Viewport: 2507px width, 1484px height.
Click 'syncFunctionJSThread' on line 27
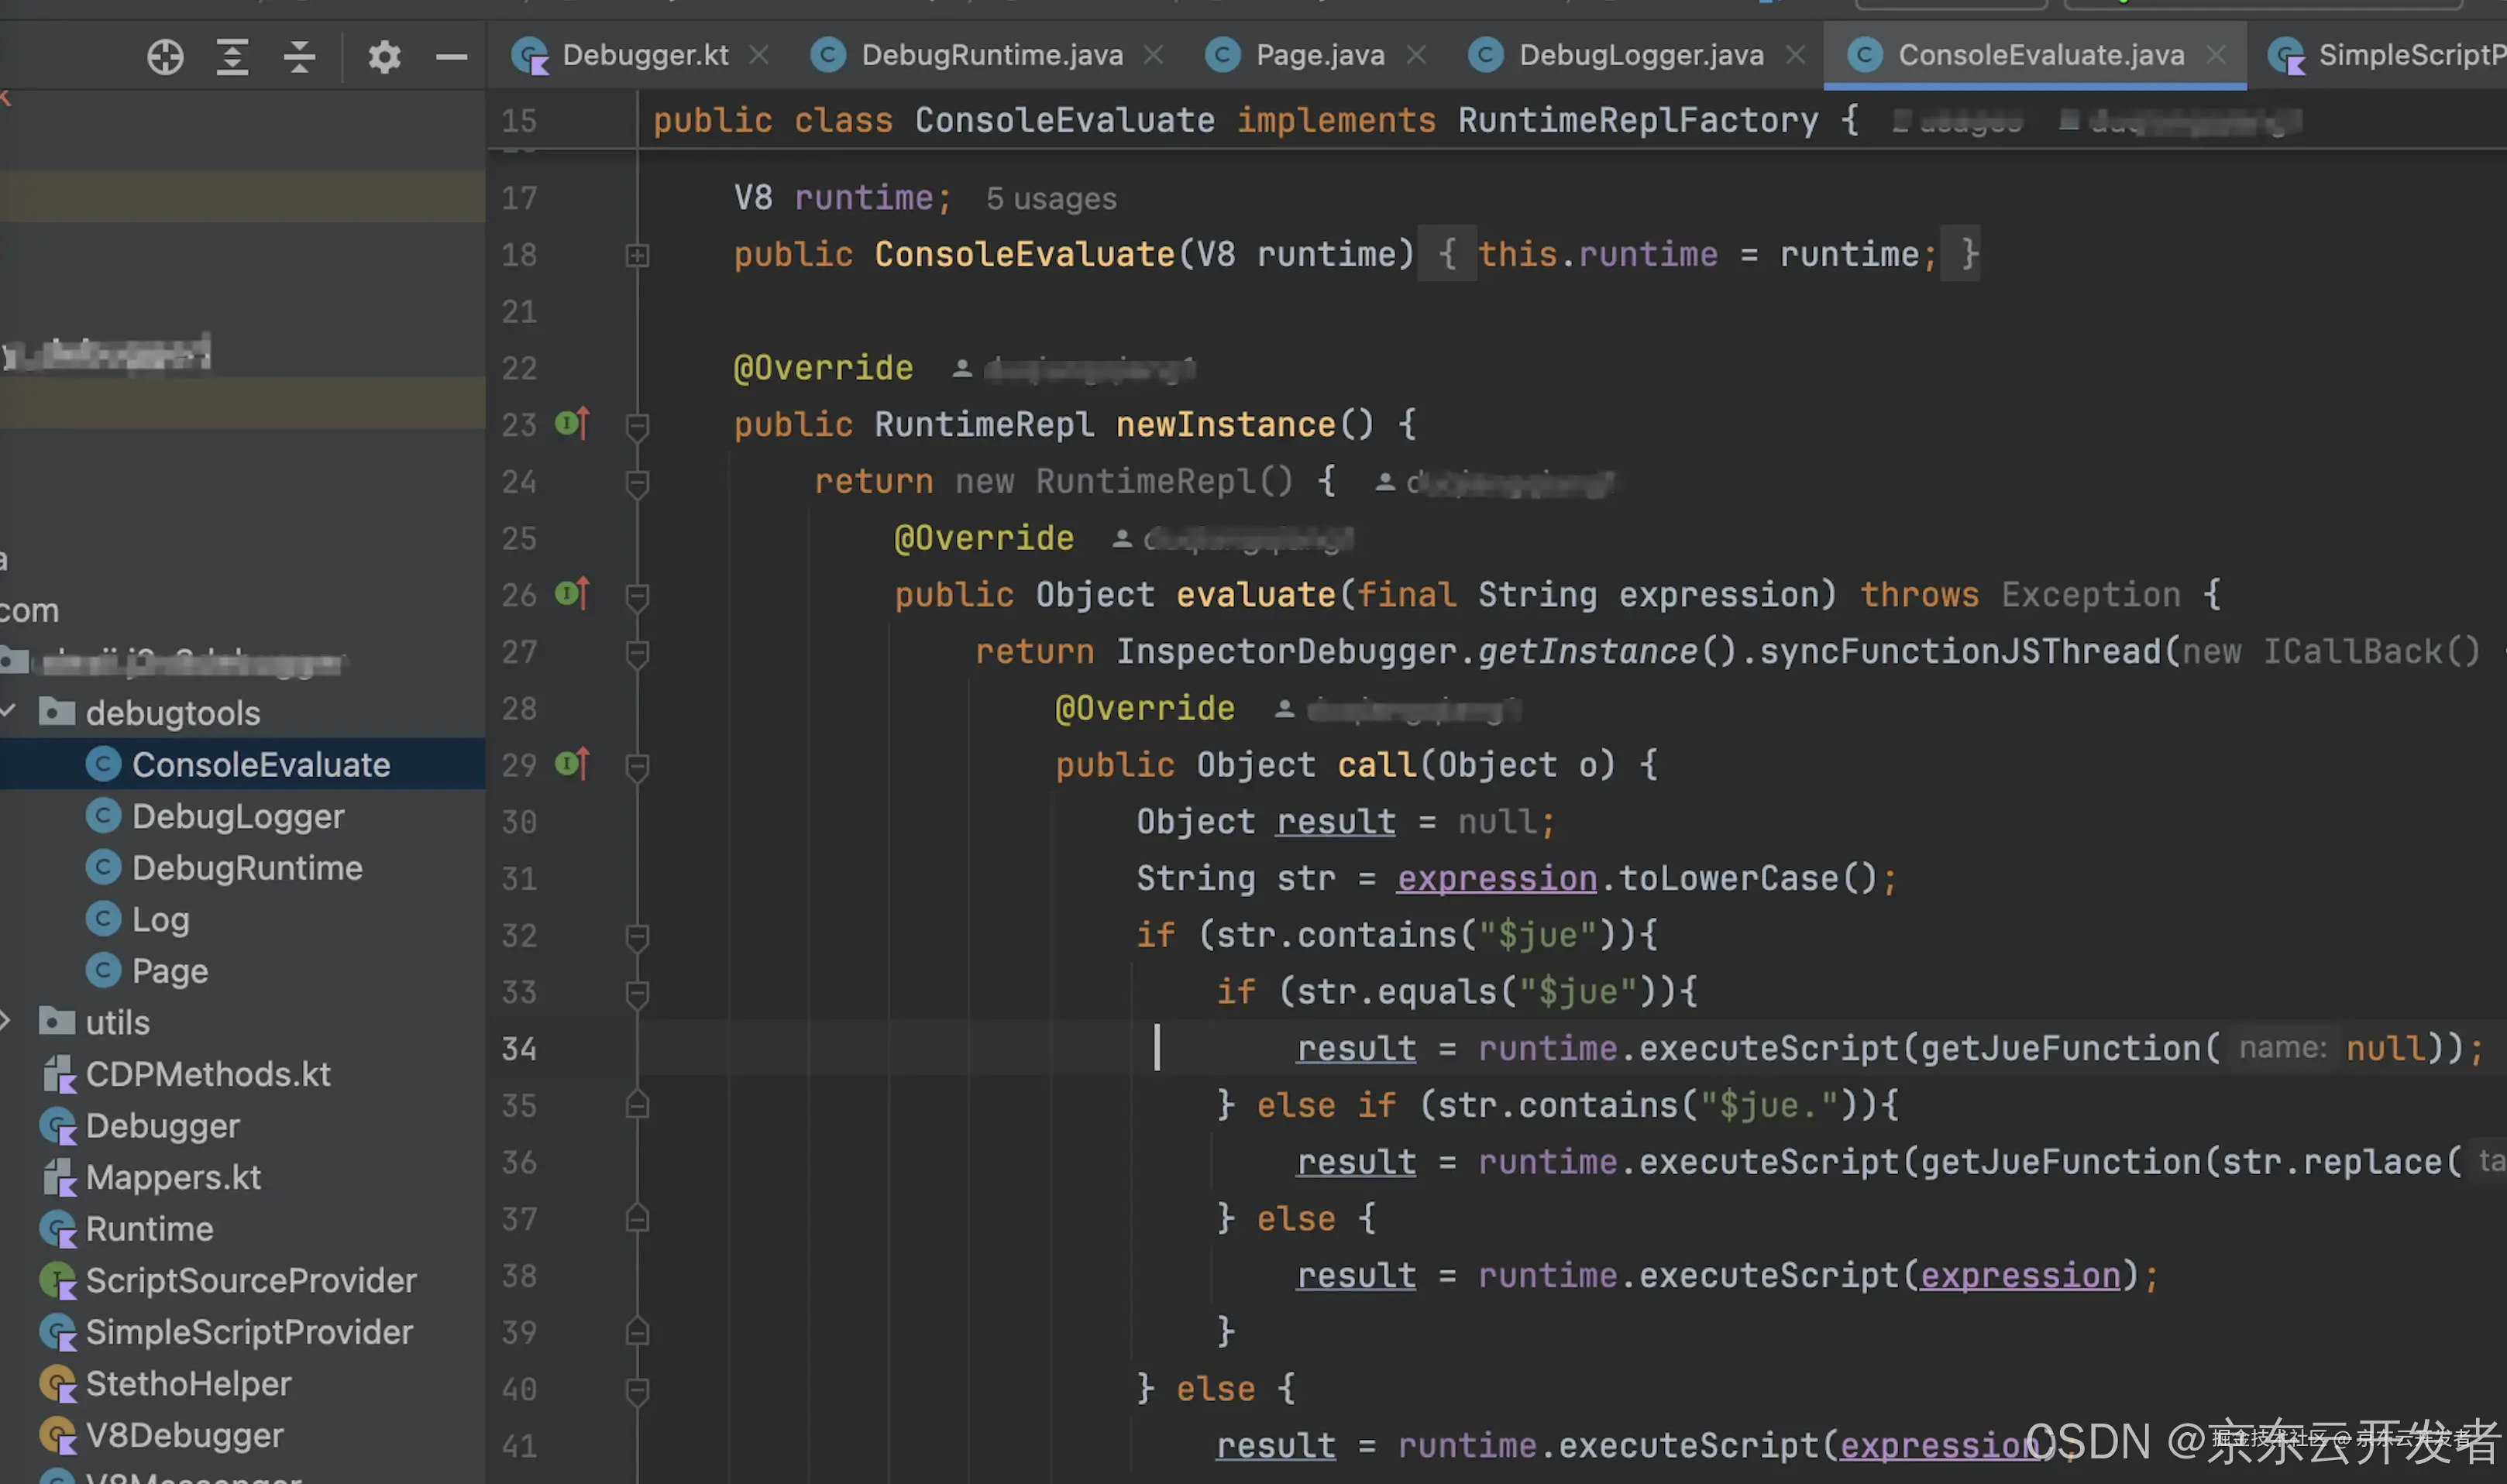click(x=1960, y=651)
